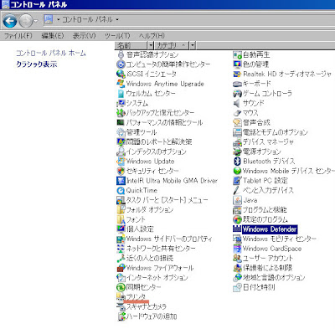Viewport: 335px width, 329px height.
Task: Open the recent pages arrow beside Forward
Action: pos(35,21)
